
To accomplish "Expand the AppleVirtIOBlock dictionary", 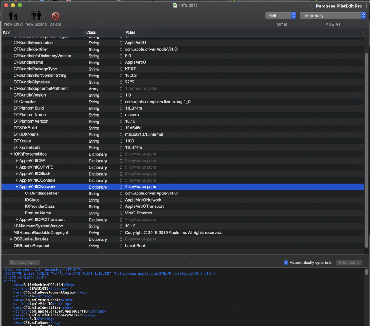I will click(x=17, y=174).
